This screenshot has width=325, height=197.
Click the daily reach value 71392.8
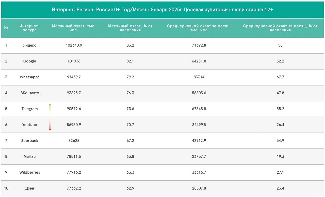point(199,45)
